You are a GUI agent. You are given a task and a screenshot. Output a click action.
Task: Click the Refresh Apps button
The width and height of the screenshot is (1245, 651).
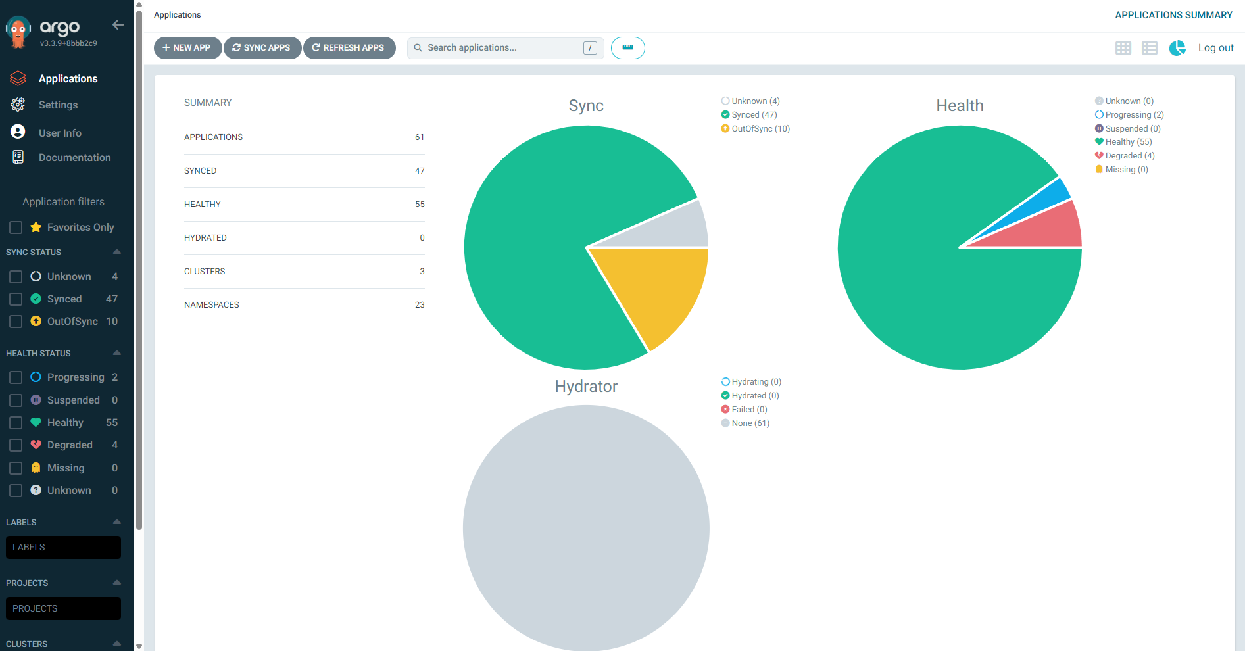[x=349, y=48]
